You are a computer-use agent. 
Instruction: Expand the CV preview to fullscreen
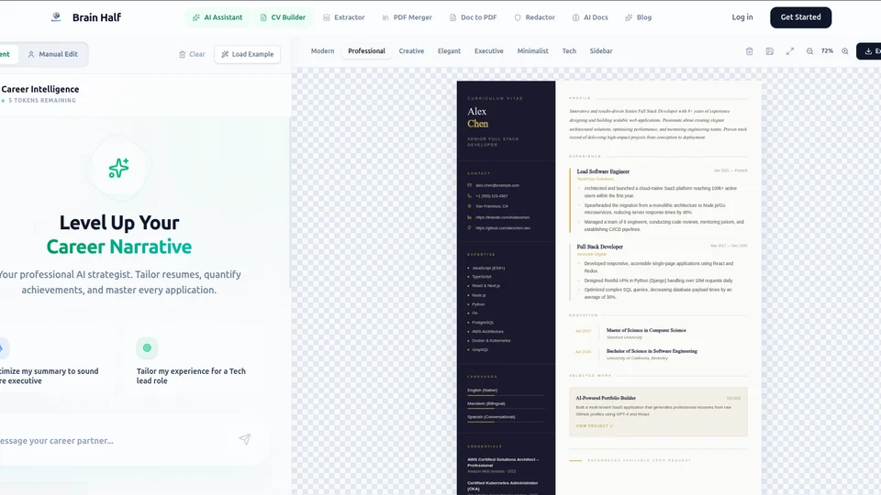tap(790, 51)
